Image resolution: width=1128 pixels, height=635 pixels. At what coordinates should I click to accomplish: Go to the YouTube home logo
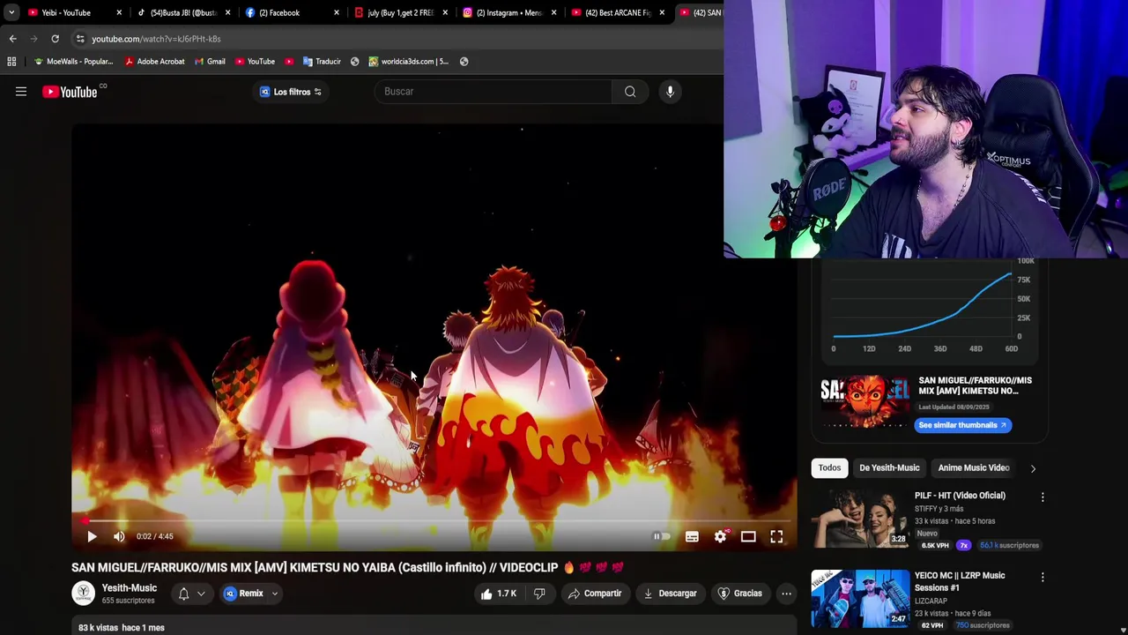pyautogui.click(x=70, y=92)
